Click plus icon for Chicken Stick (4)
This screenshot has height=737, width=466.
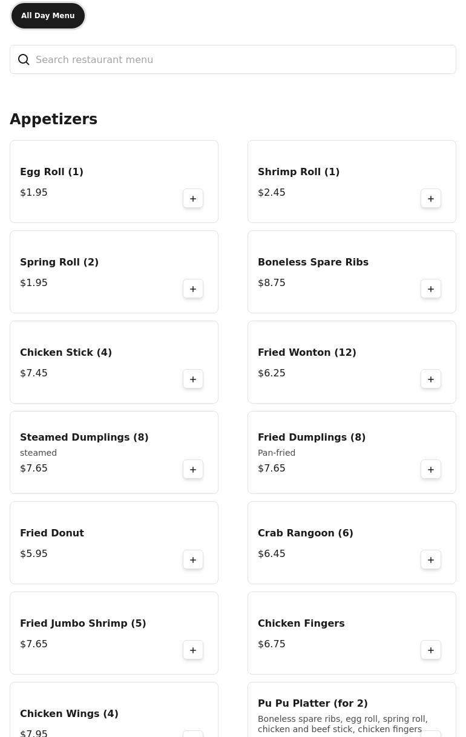pyautogui.click(x=193, y=379)
